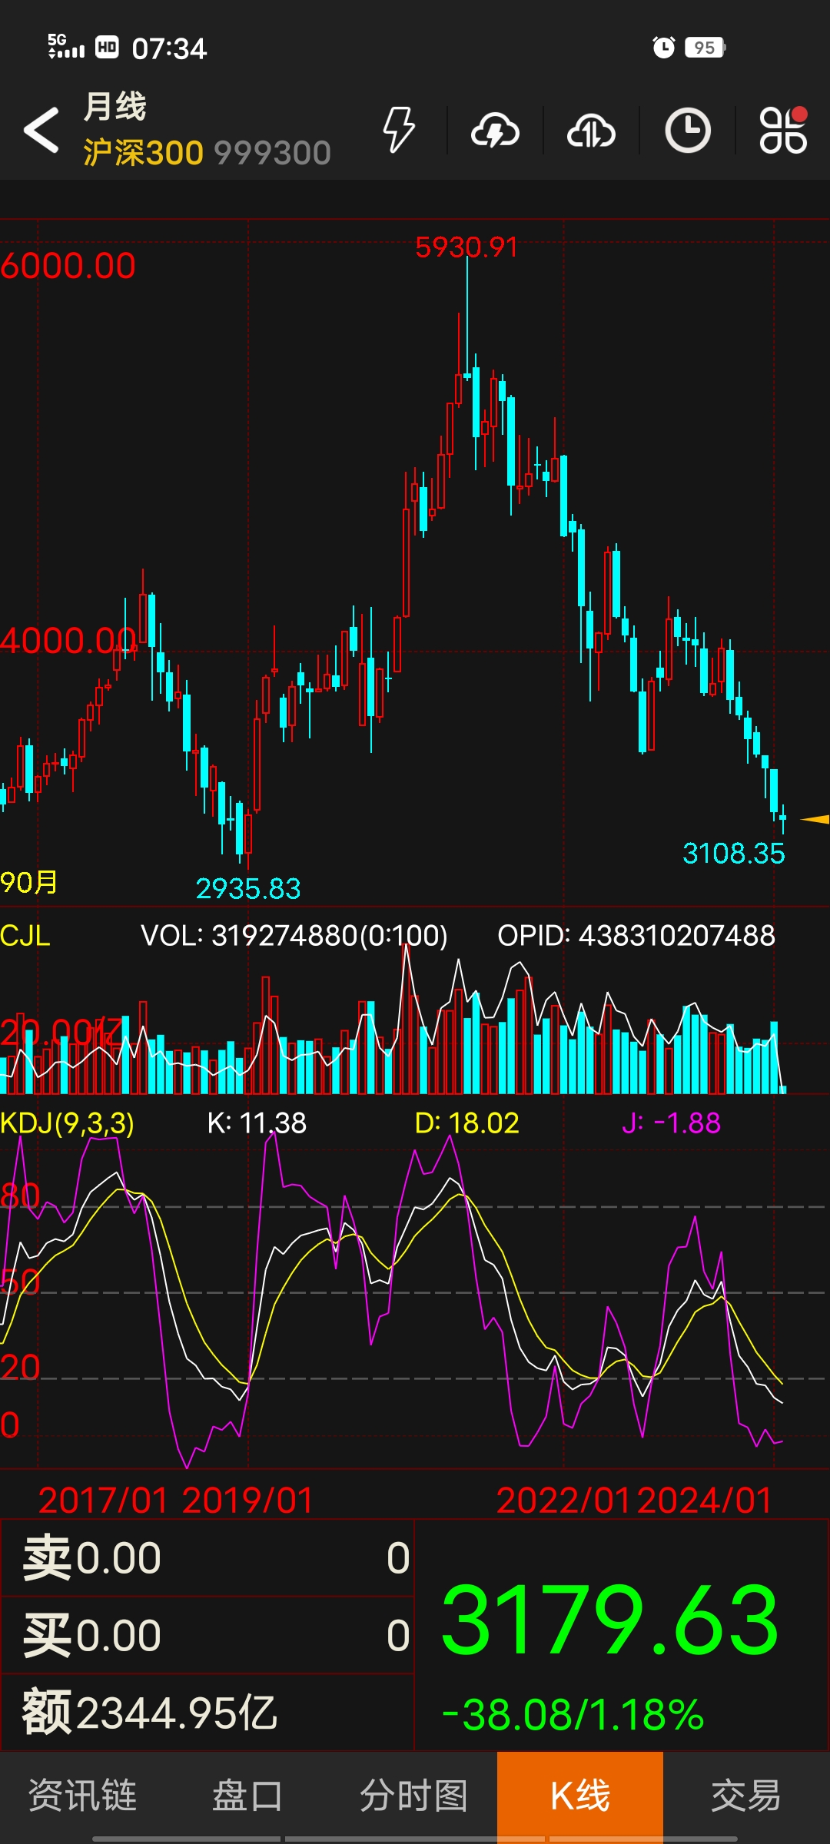
Task: Tap the 4000.00 price axis label
Action: point(68,641)
